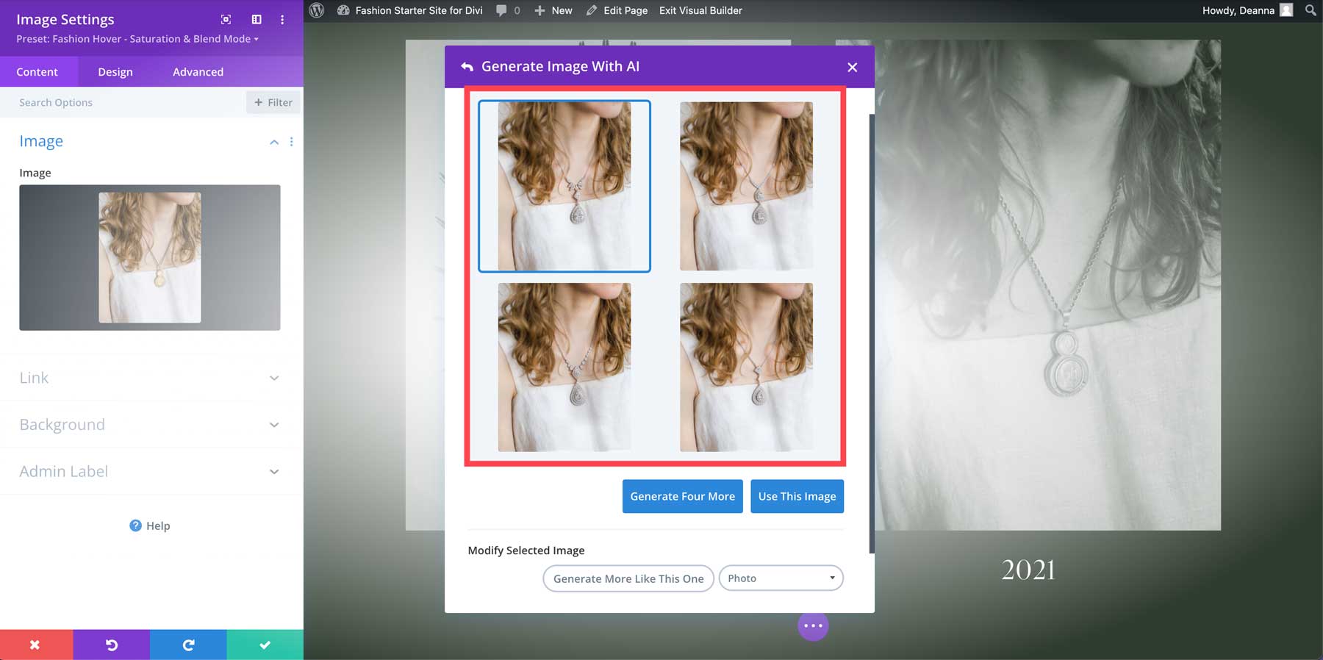Click the image preview in Image Settings

tap(150, 257)
